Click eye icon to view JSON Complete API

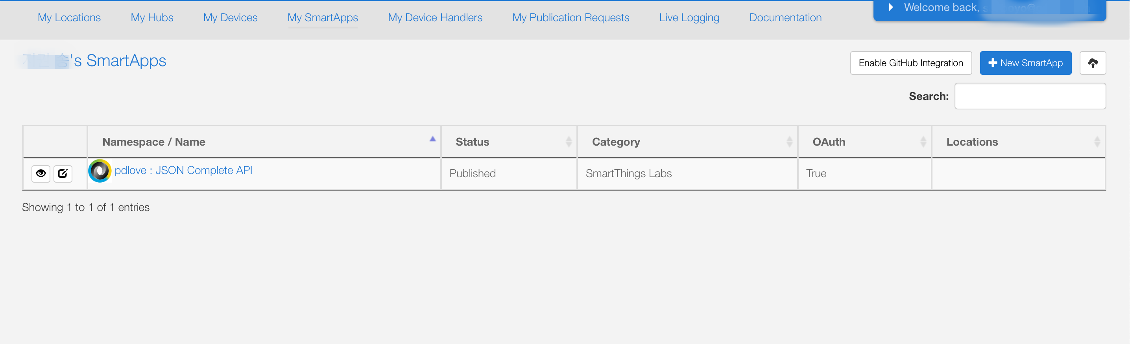click(41, 173)
